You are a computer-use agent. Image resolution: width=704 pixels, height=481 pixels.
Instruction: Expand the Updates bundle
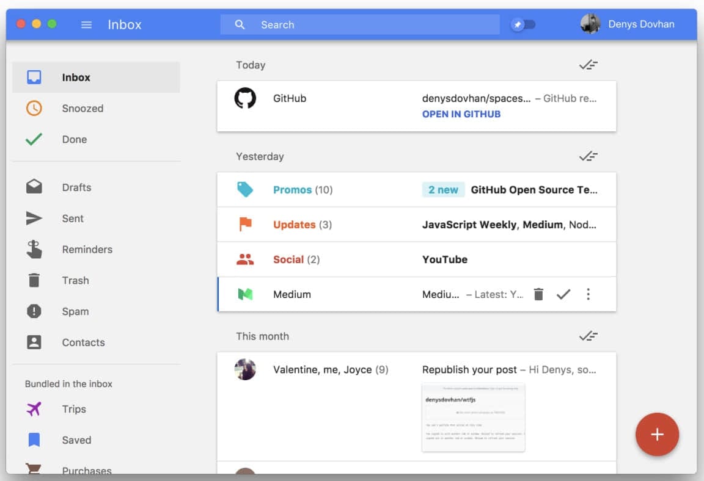pyautogui.click(x=416, y=225)
